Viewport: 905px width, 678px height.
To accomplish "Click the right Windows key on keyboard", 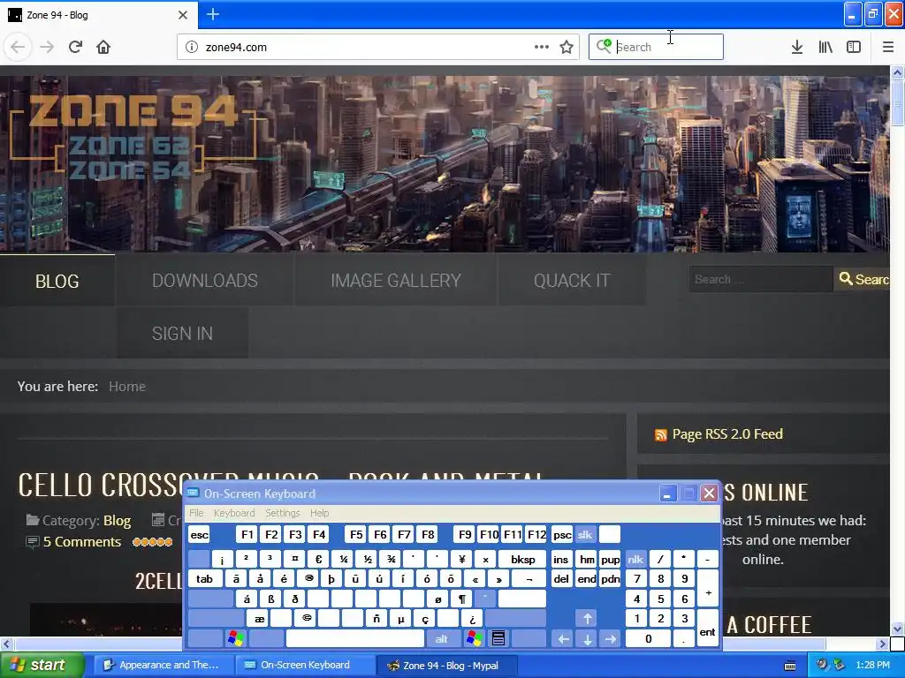I will tap(475, 638).
